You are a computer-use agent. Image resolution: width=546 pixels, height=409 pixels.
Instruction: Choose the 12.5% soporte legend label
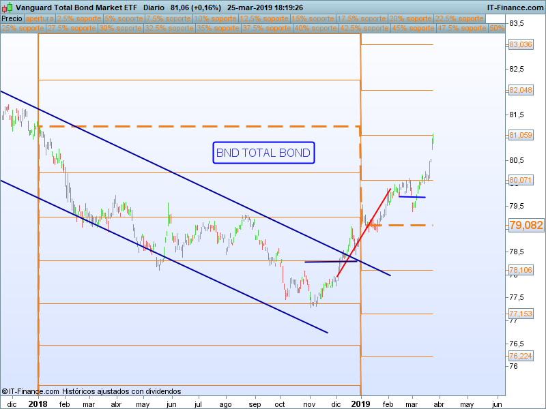[264, 18]
